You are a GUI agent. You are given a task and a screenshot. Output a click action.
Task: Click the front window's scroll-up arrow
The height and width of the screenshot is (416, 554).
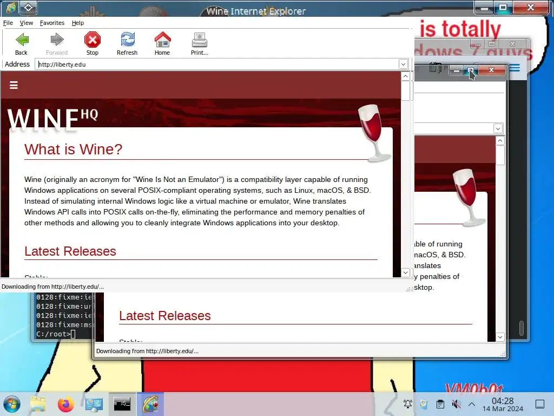pos(406,76)
